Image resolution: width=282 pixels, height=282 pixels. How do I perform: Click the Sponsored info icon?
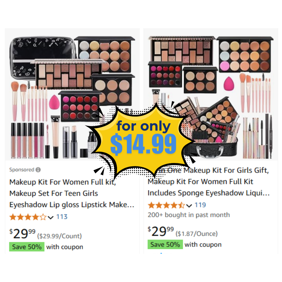point(38,169)
